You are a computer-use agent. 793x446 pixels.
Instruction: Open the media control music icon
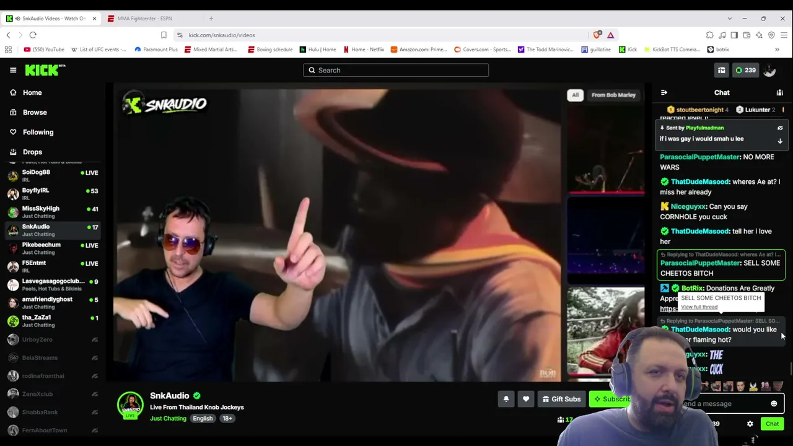tap(722, 35)
